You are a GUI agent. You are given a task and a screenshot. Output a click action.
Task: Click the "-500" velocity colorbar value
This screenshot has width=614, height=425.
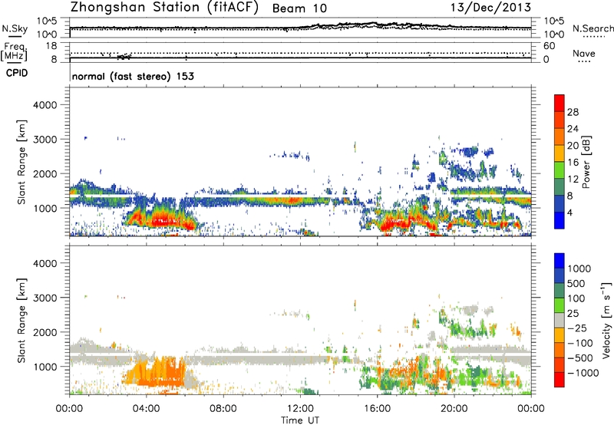point(580,357)
